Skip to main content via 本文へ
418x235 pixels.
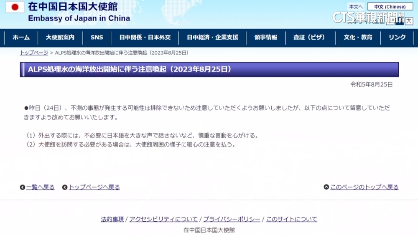(x=356, y=7)
